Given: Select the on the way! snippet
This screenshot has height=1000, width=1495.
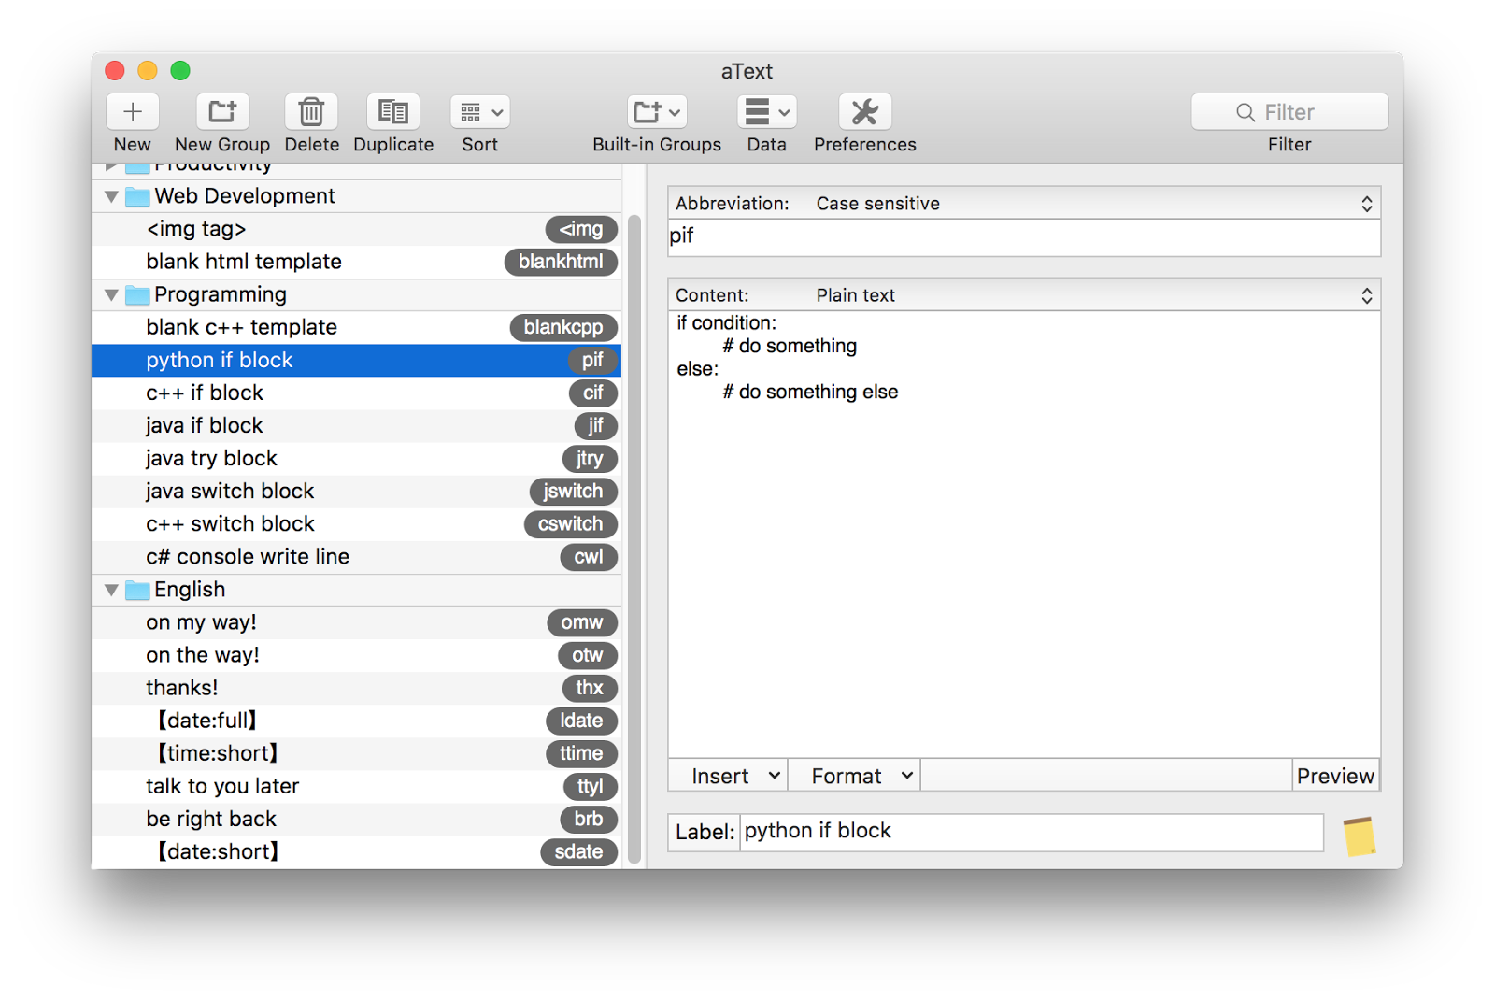Looking at the screenshot, I should 356,655.
